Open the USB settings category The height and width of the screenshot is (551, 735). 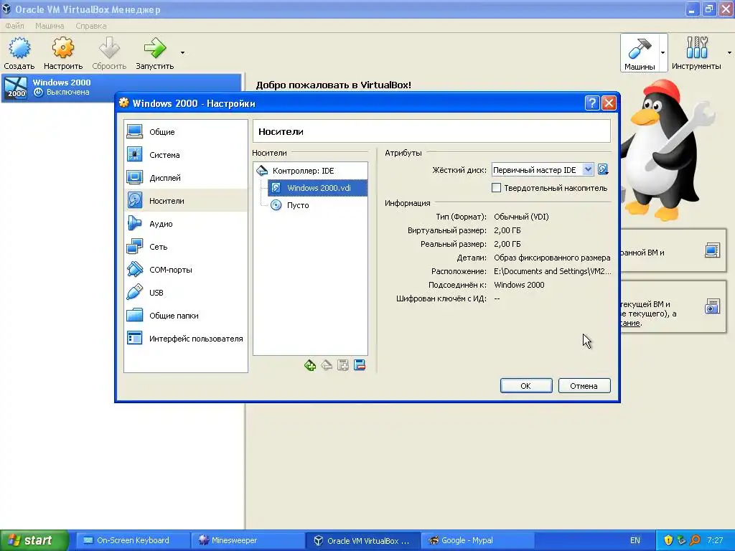tap(186, 293)
